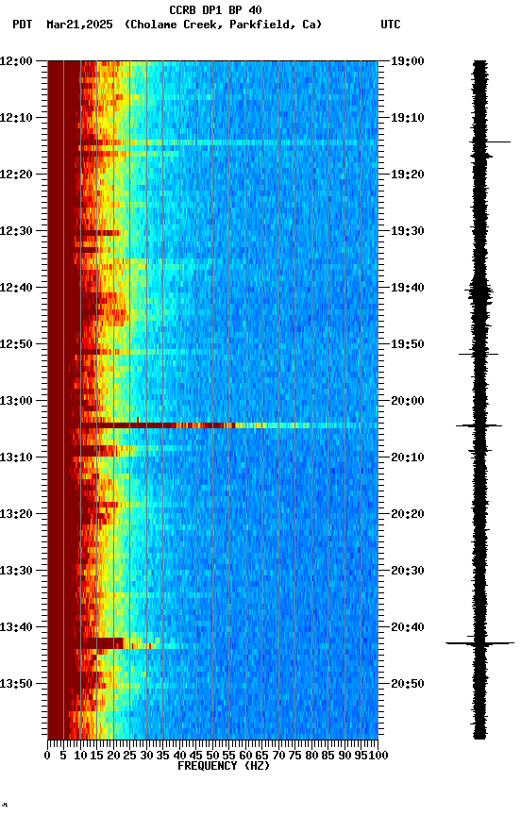Click the '12:20' PDT time label
521x815 pixels.
16,175
